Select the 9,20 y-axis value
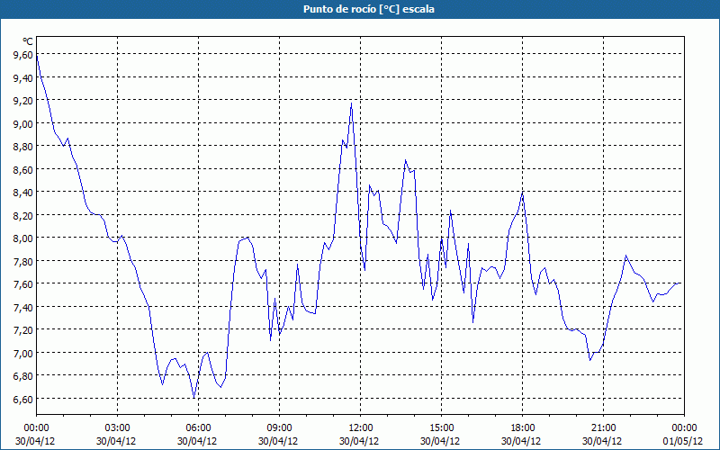The image size is (720, 450). [x=23, y=101]
